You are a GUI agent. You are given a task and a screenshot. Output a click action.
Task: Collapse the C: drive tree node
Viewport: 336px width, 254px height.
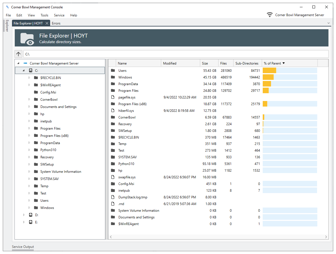coord(24,71)
